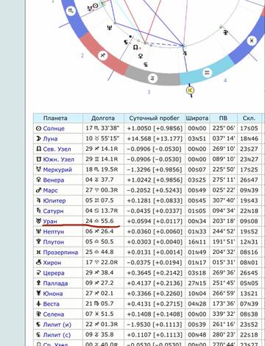Open the Паллада link
The height and width of the screenshot is (346, 265).
click(55, 283)
